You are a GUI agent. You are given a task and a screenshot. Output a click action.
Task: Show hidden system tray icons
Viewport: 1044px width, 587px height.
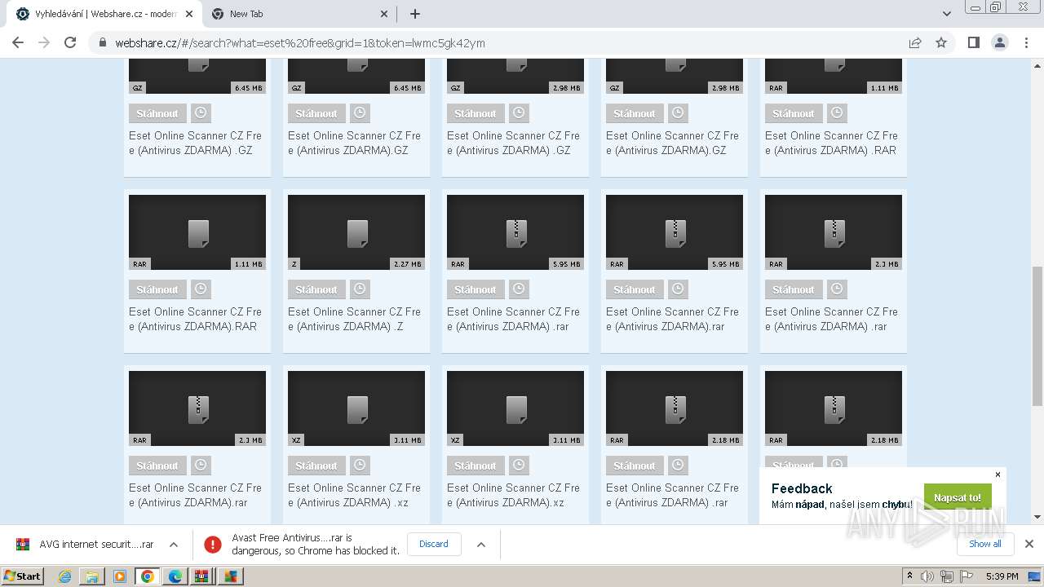click(909, 576)
